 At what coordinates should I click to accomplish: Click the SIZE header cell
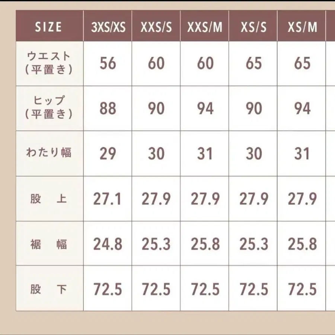click(49, 27)
